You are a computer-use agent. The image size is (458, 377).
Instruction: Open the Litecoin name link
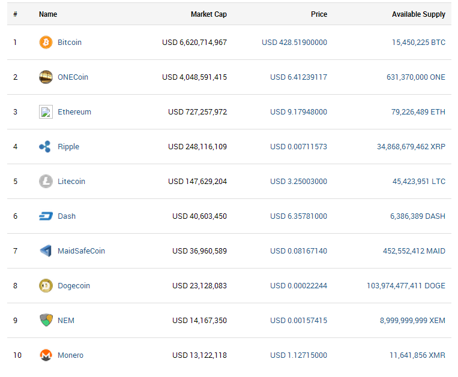coord(71,182)
